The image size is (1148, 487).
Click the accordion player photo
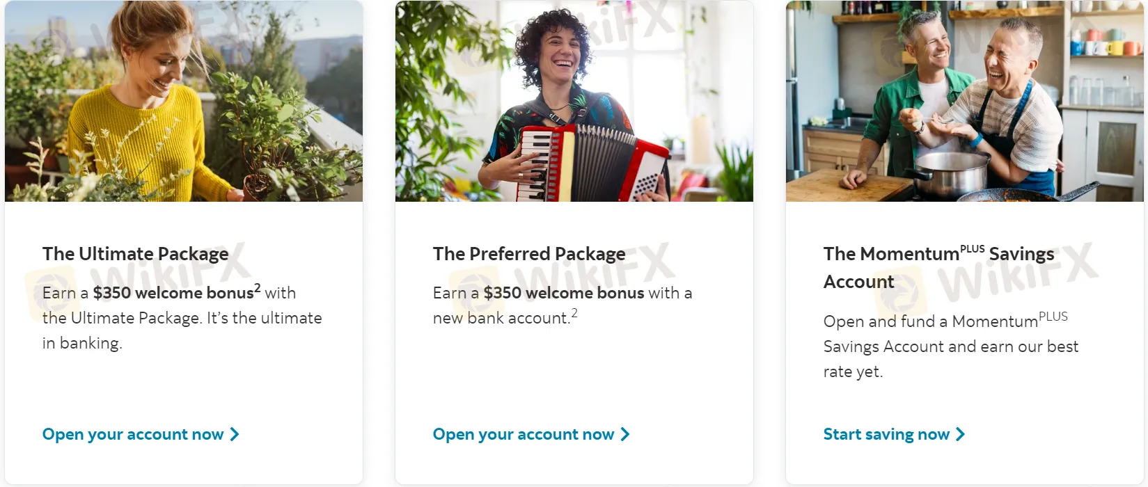[x=574, y=101]
